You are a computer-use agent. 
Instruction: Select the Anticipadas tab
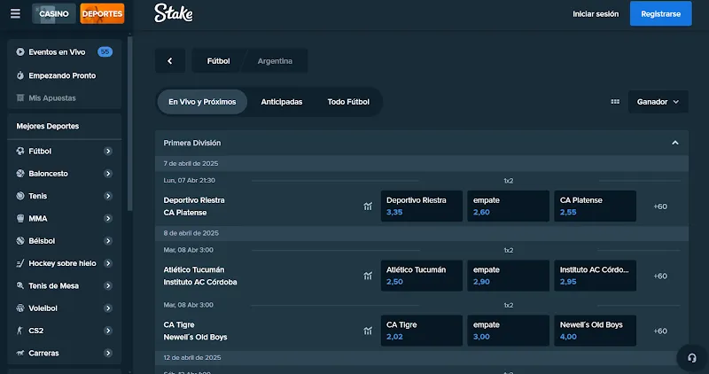click(x=282, y=102)
